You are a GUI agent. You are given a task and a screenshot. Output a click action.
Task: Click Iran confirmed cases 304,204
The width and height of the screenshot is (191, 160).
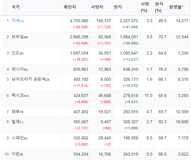[81, 154]
